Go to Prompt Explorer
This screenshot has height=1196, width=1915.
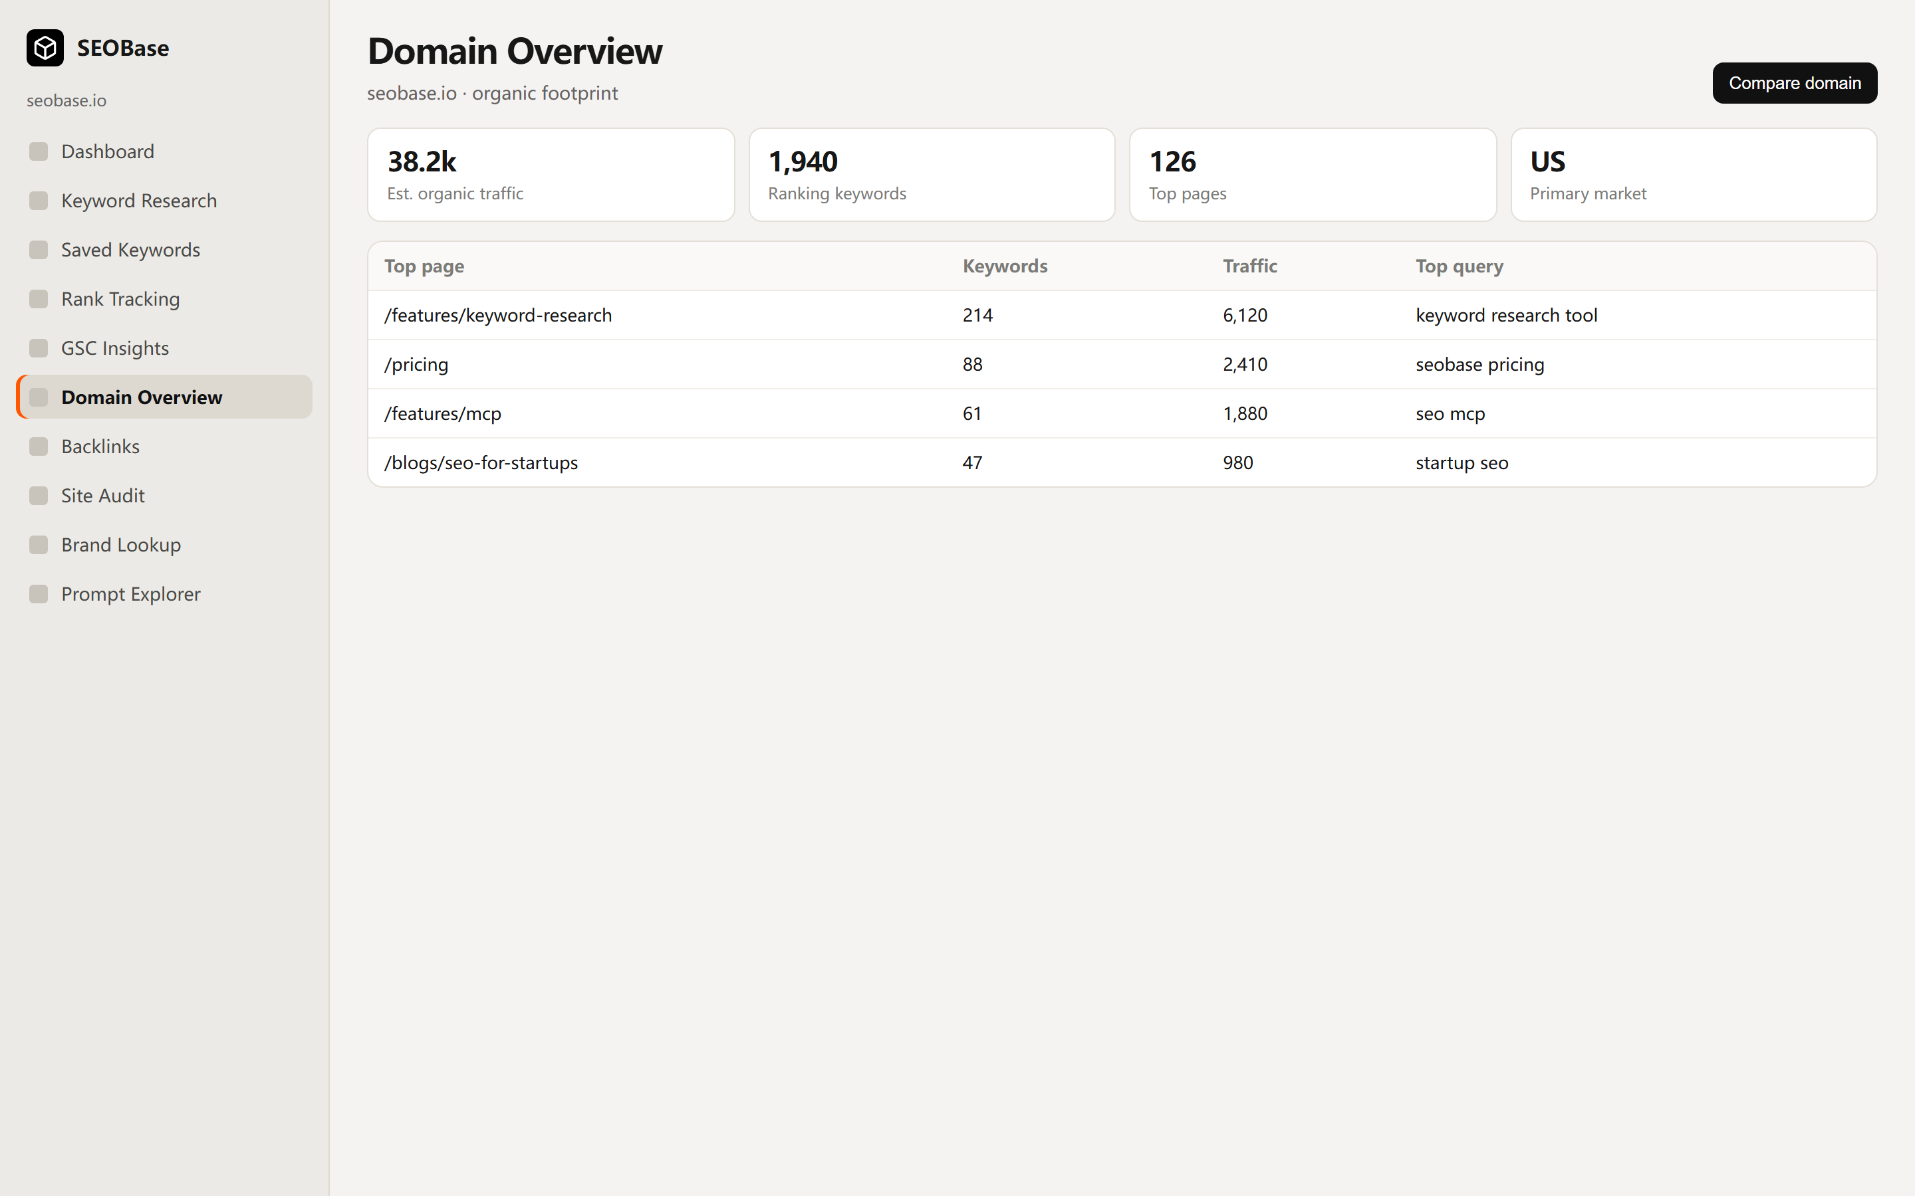click(x=164, y=594)
